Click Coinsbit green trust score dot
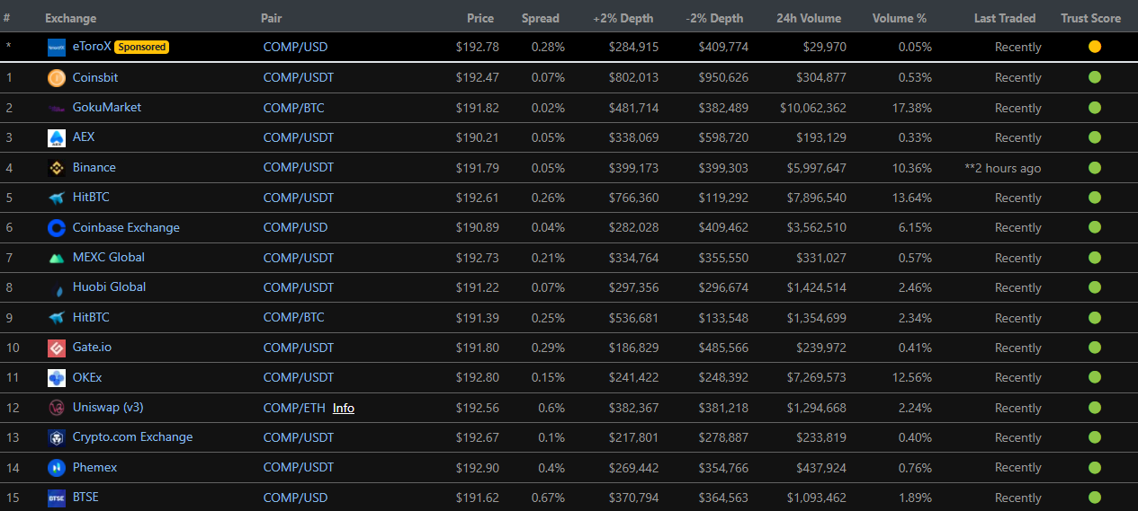The height and width of the screenshot is (511, 1138). tap(1095, 77)
